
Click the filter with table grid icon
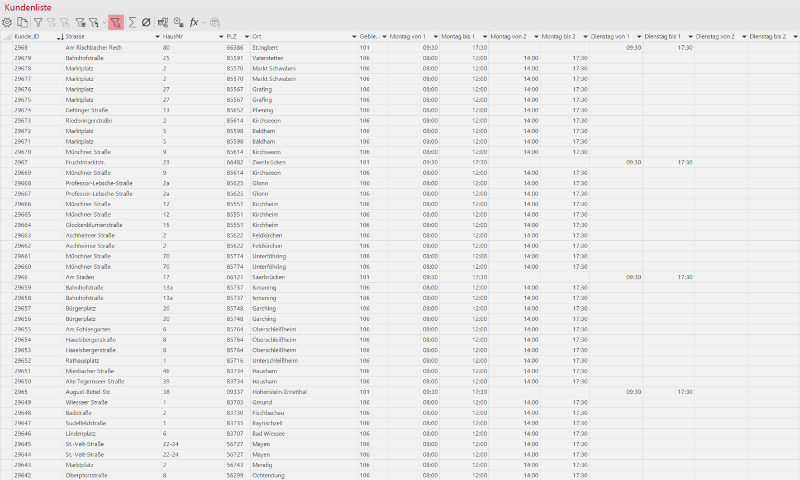[80, 22]
